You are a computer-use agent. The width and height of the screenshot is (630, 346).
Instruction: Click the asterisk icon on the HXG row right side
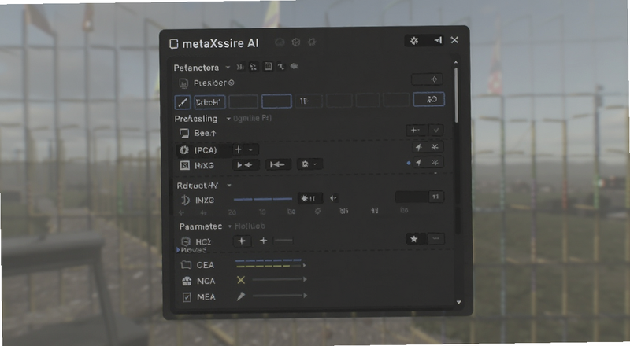[435, 163]
